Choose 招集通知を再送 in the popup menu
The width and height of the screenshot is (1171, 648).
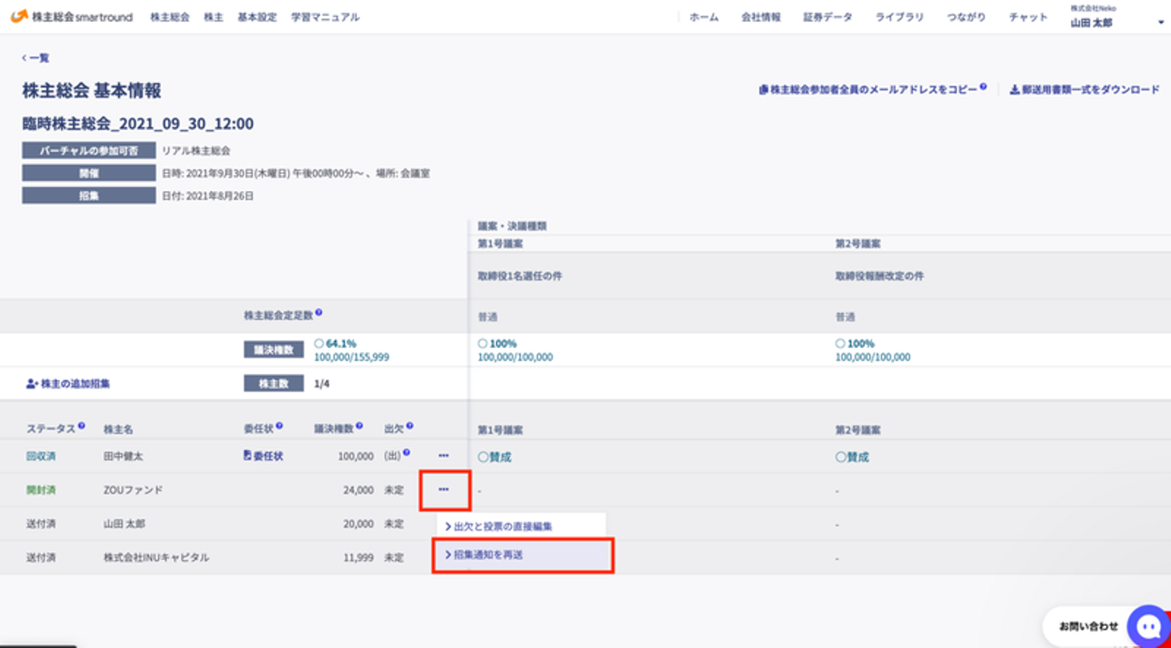523,555
